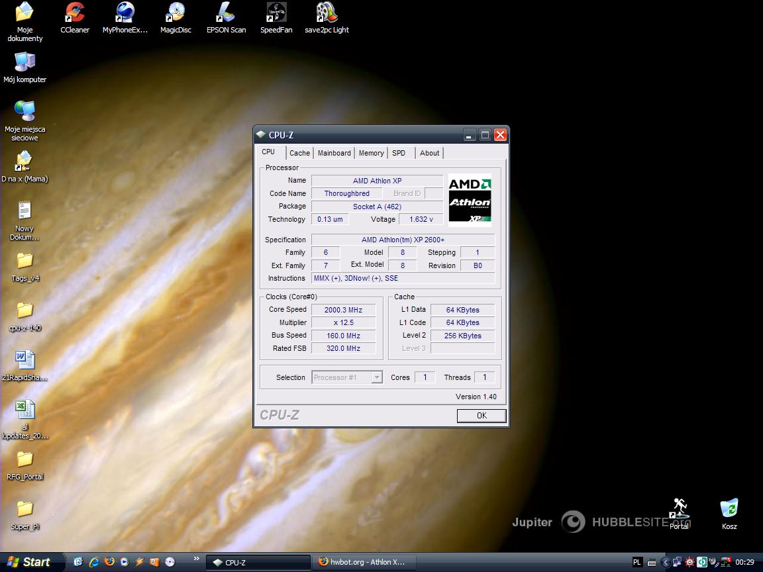Launch Internet Explorer from Quick Launch
This screenshot has height=572, width=763.
(x=94, y=562)
